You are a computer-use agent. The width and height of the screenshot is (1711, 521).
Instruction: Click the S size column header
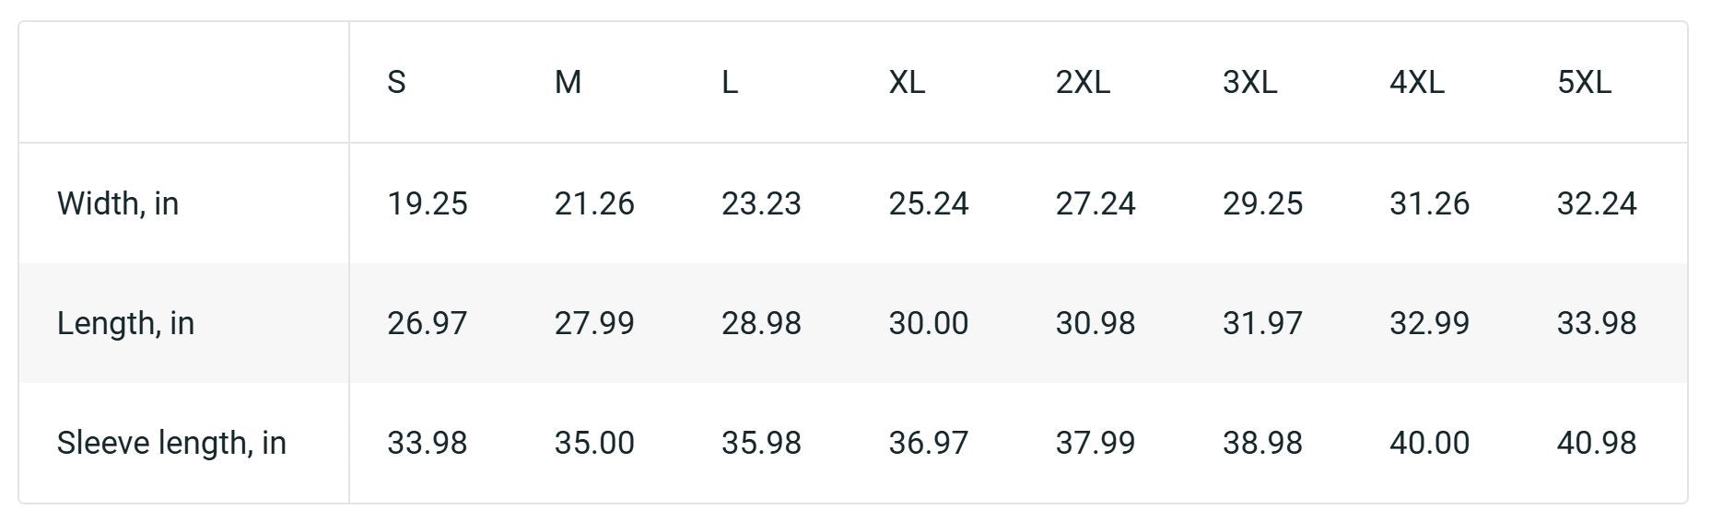(396, 83)
